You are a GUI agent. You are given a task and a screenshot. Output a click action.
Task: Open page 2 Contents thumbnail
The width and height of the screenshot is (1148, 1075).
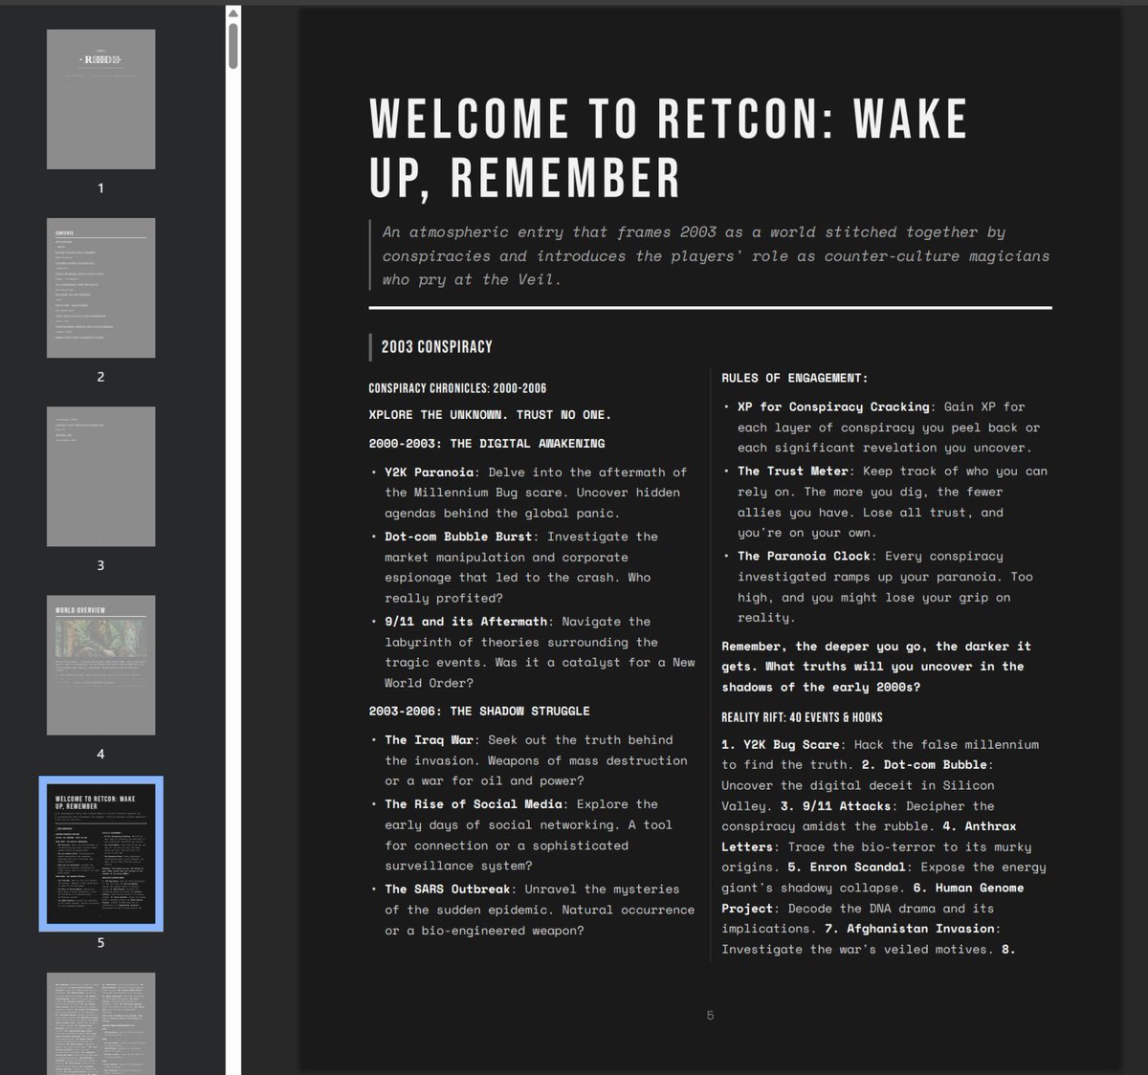pyautogui.click(x=101, y=288)
